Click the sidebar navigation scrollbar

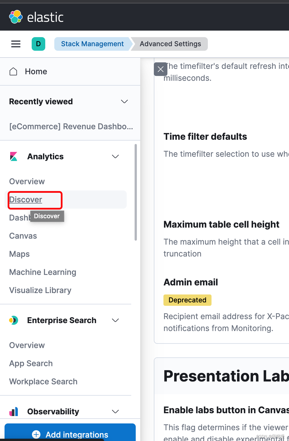pyautogui.click(x=136, y=192)
